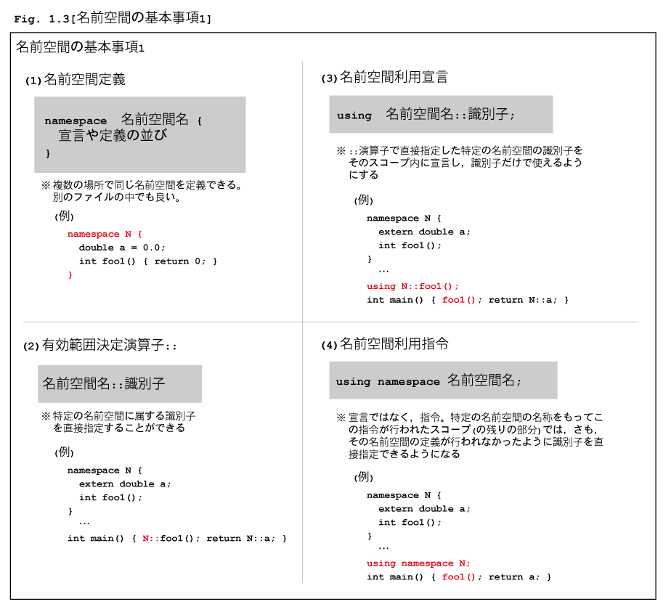Click 'int main() { foo1(); return N::a; }'
This screenshot has height=607, width=671.
(x=468, y=301)
